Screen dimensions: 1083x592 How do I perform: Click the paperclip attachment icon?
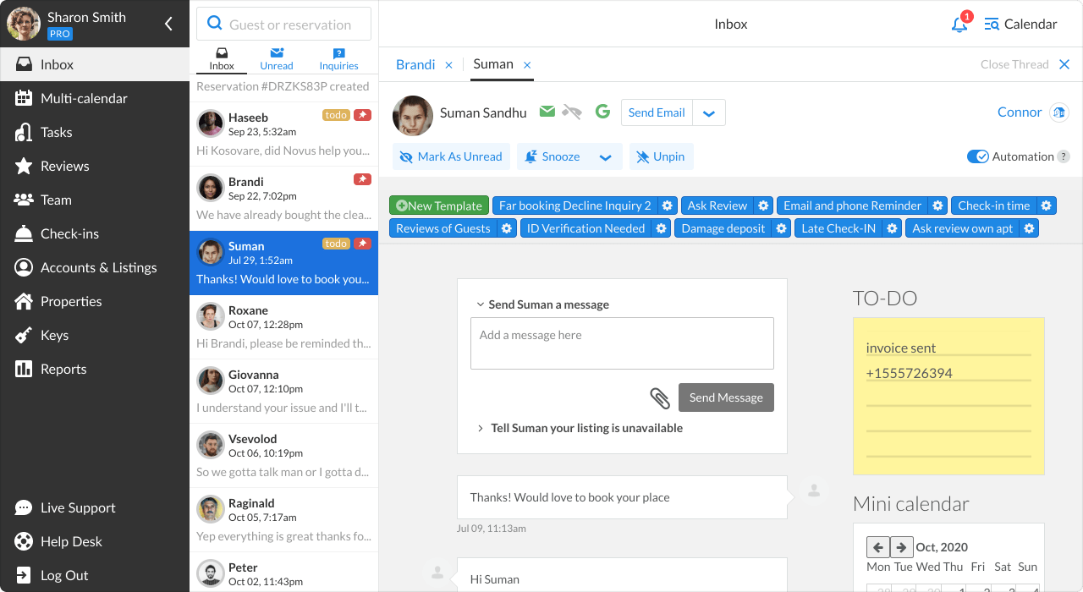[x=660, y=398]
